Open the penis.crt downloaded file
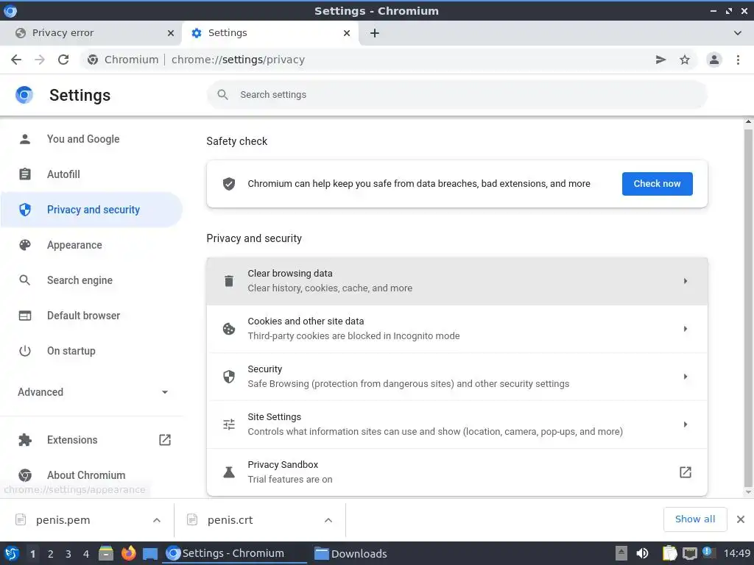Screen dimensions: 754x565 (x=230, y=520)
